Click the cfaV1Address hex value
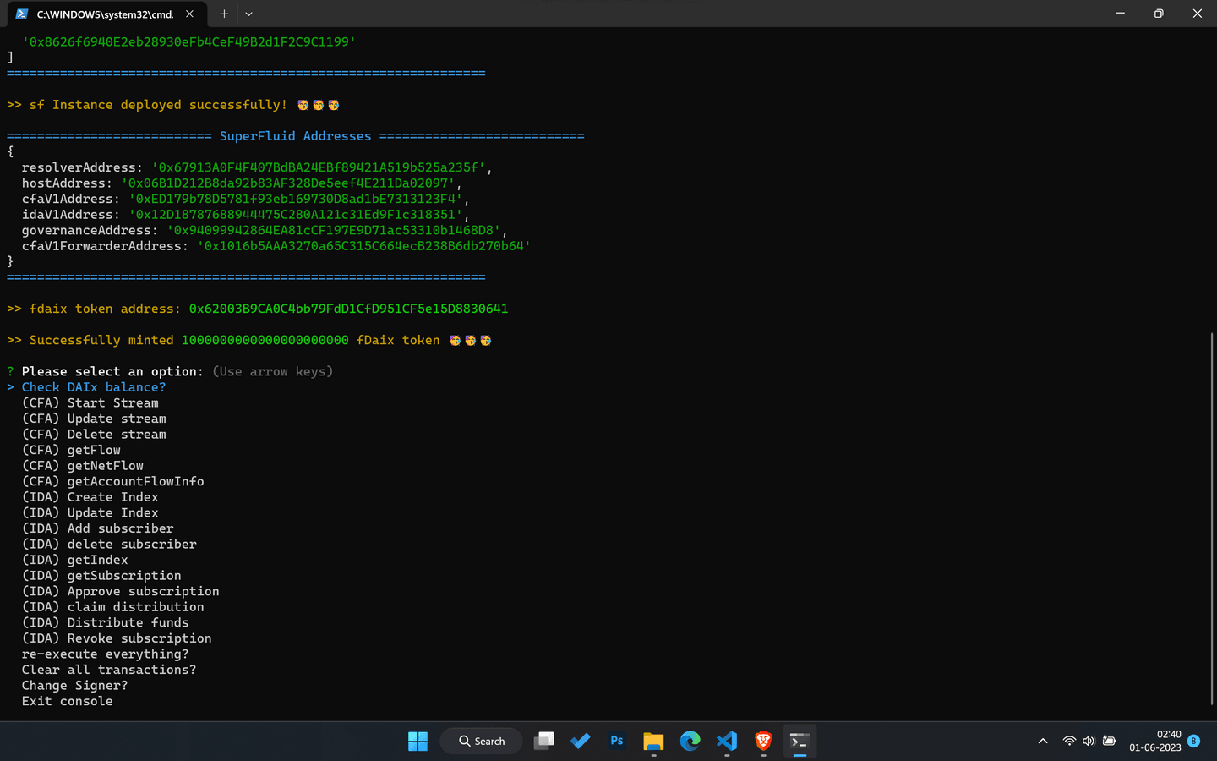The height and width of the screenshot is (761, 1217). 295,199
